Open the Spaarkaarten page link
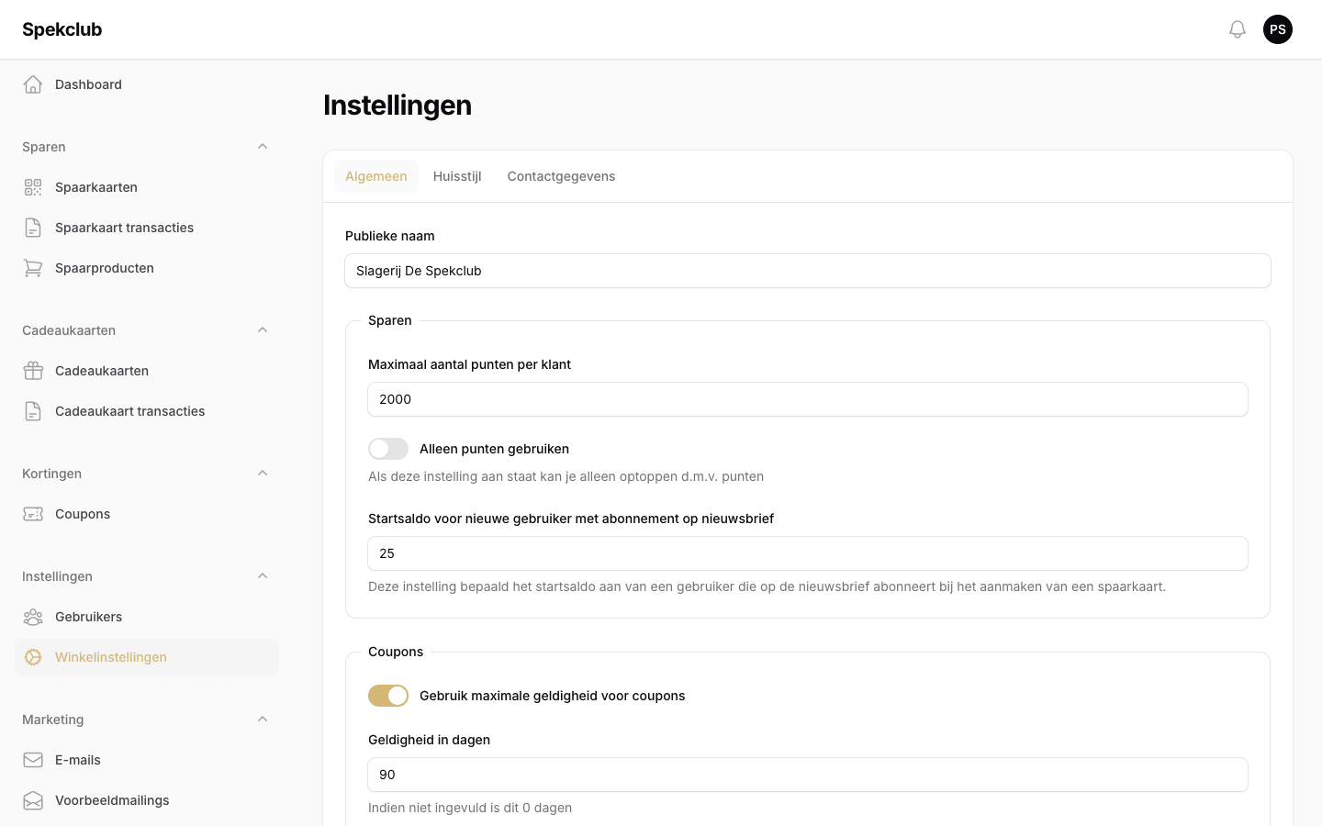This screenshot has height=826, width=1322. [147, 187]
